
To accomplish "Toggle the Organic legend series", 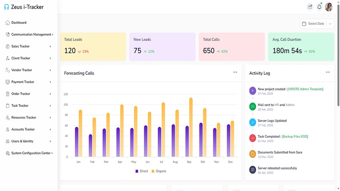I will 158,171.
